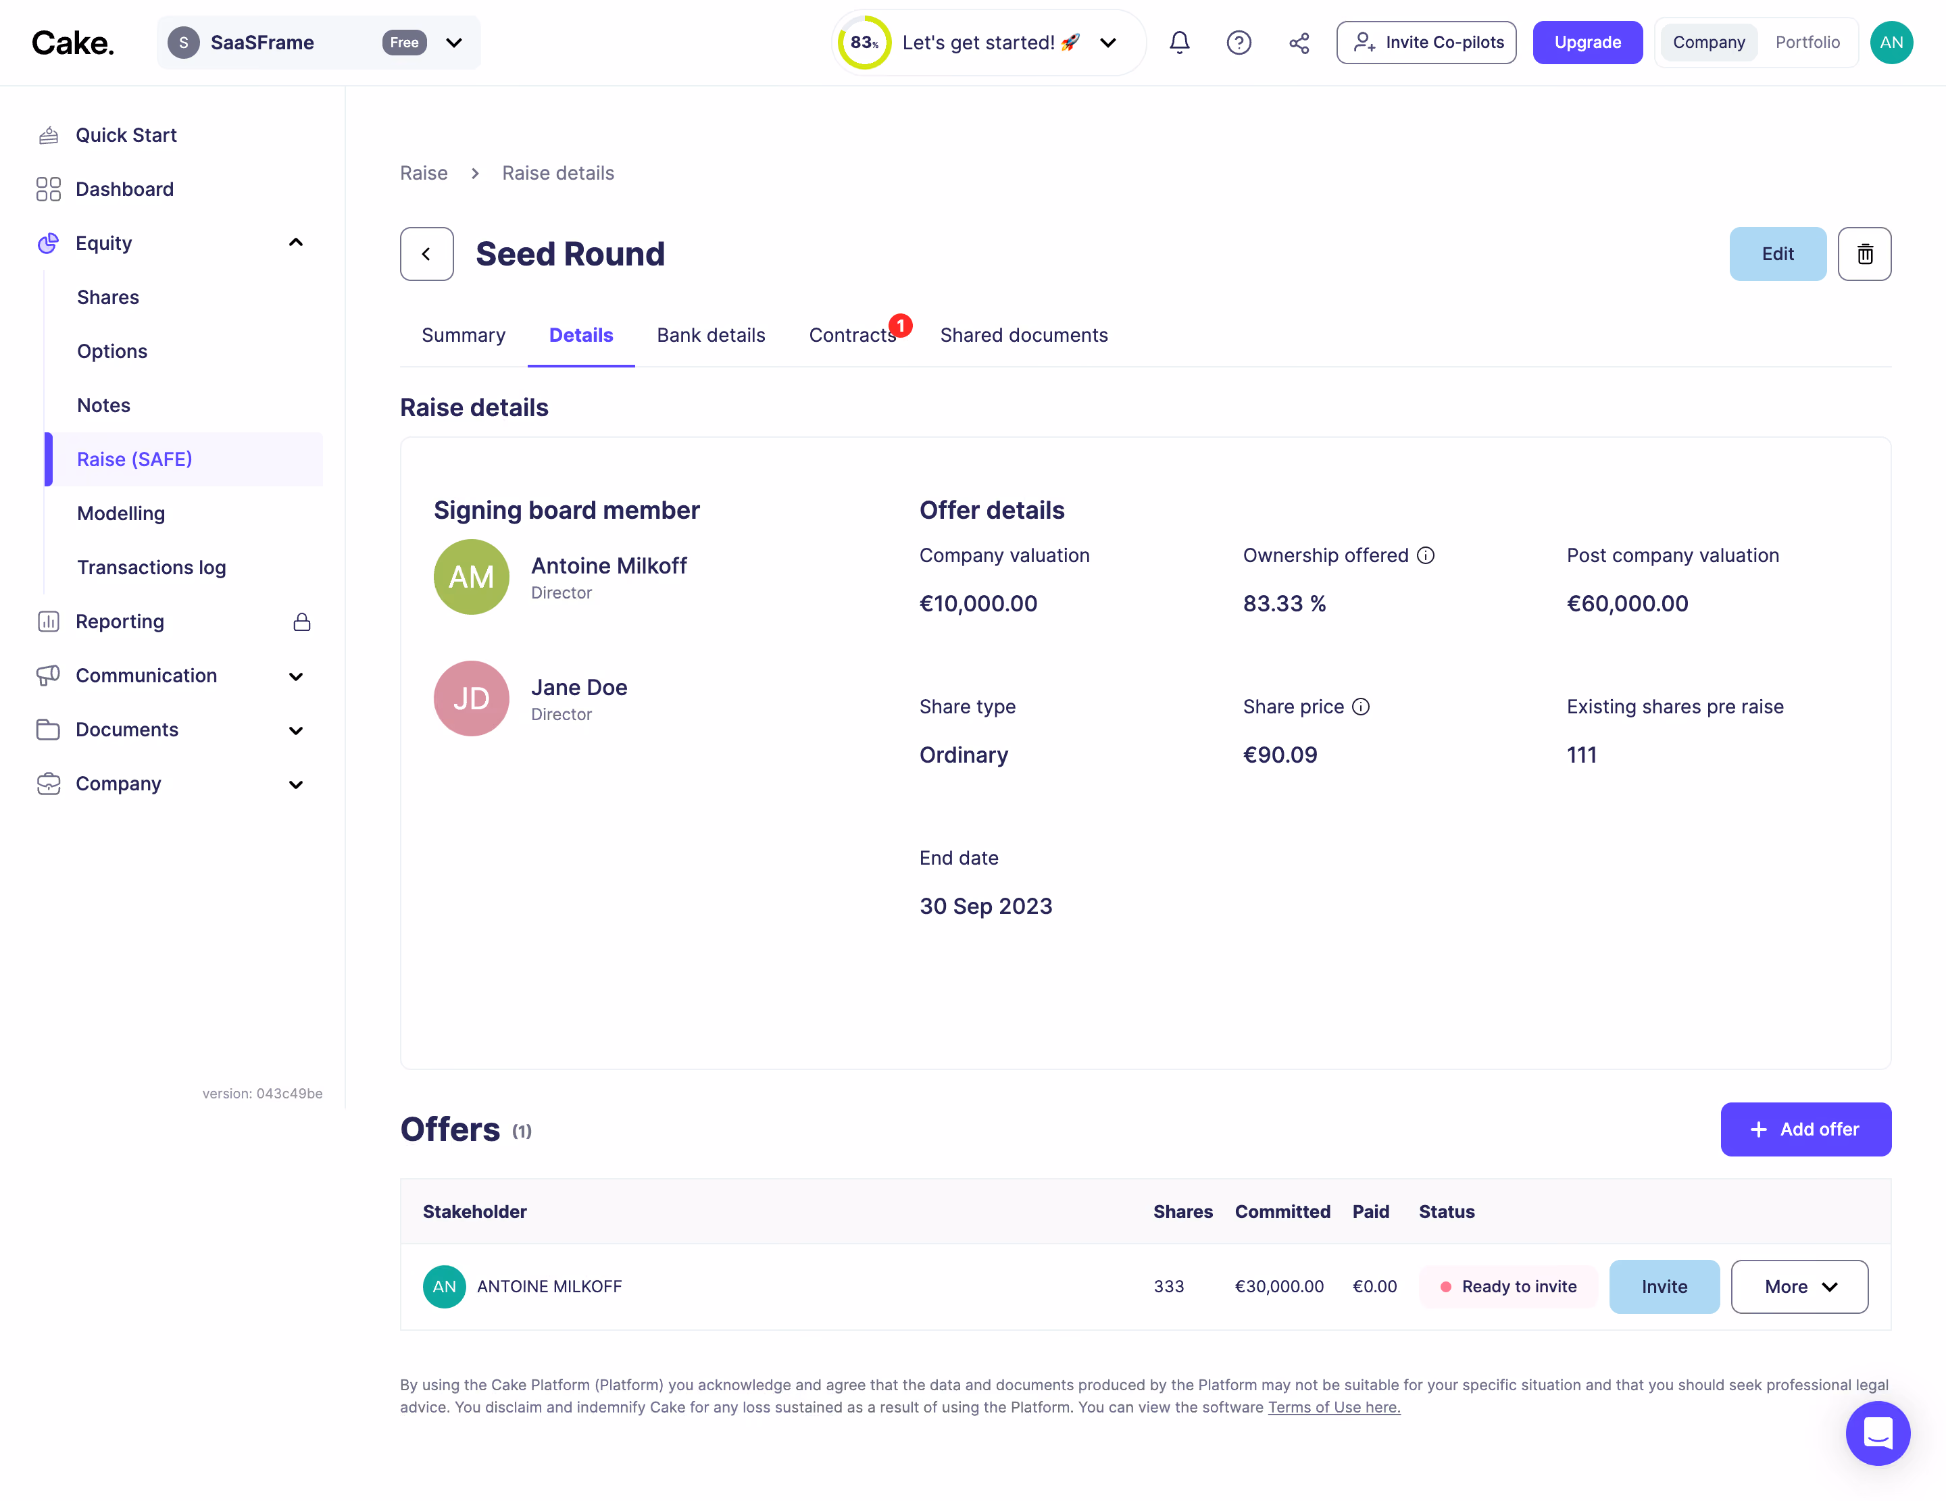Click Contracts notification badge
This screenshot has height=1501, width=1946.
coord(901,326)
